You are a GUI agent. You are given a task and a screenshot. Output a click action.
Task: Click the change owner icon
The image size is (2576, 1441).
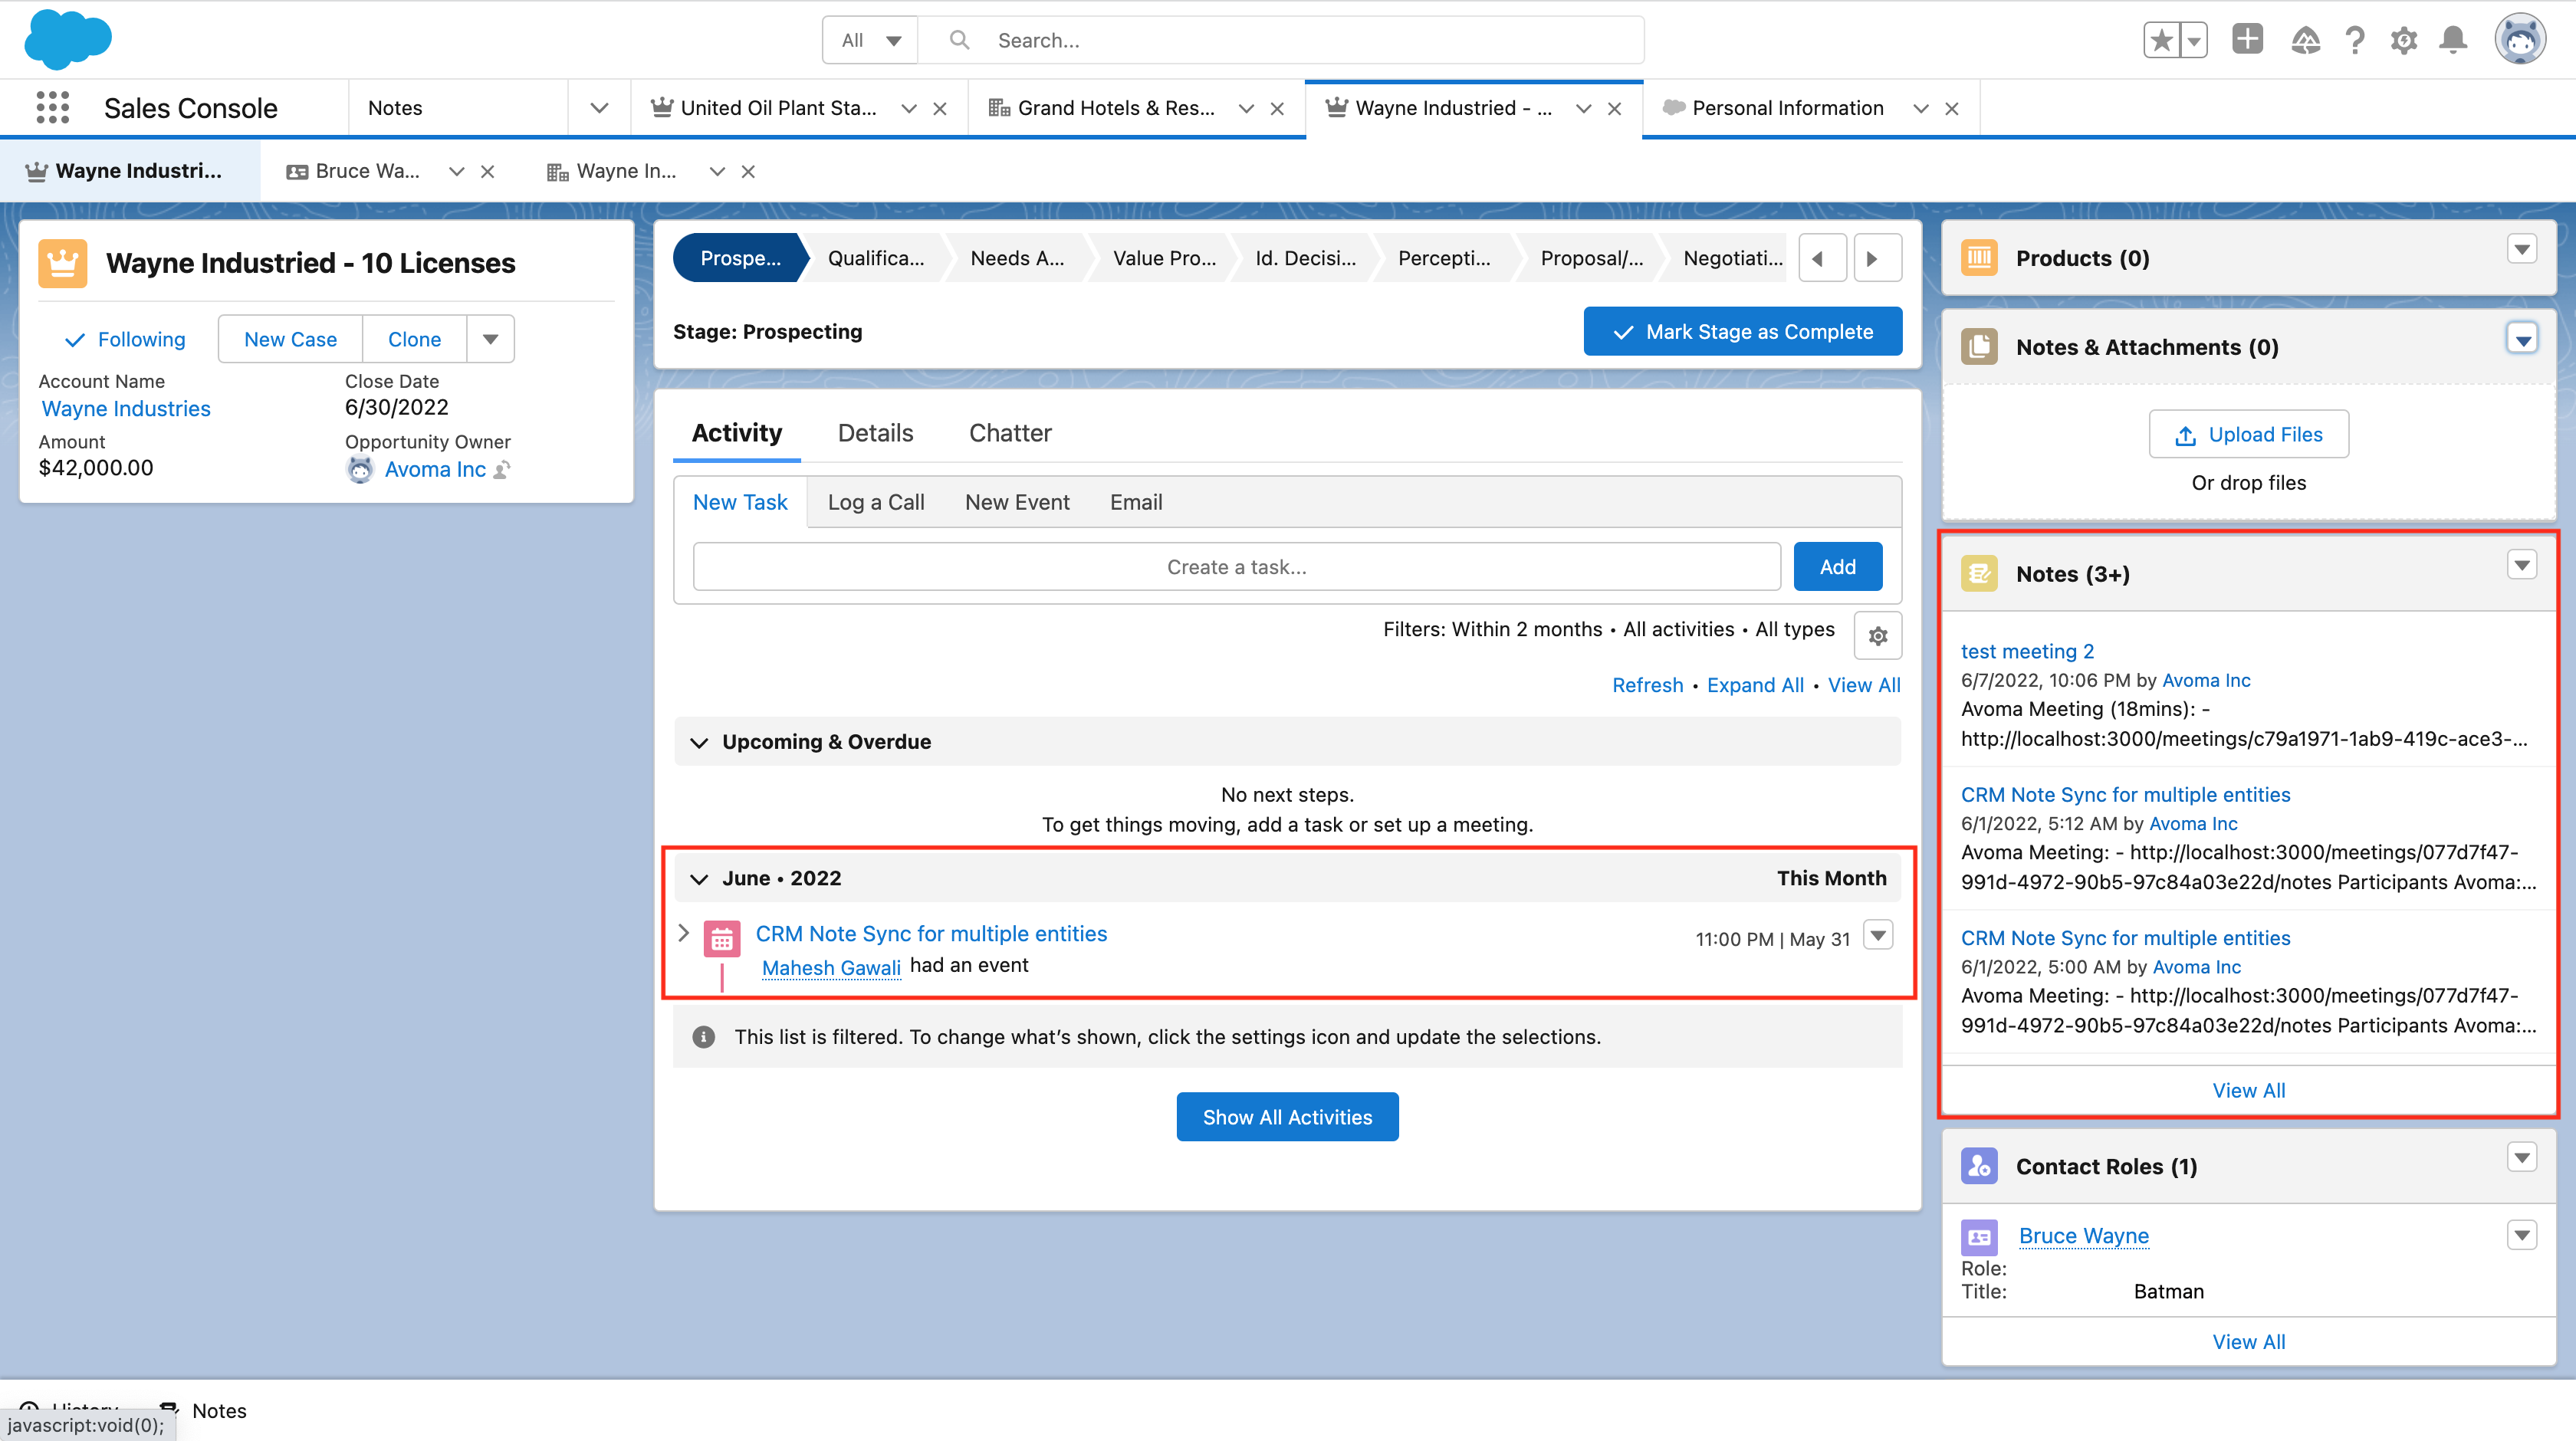click(x=503, y=469)
